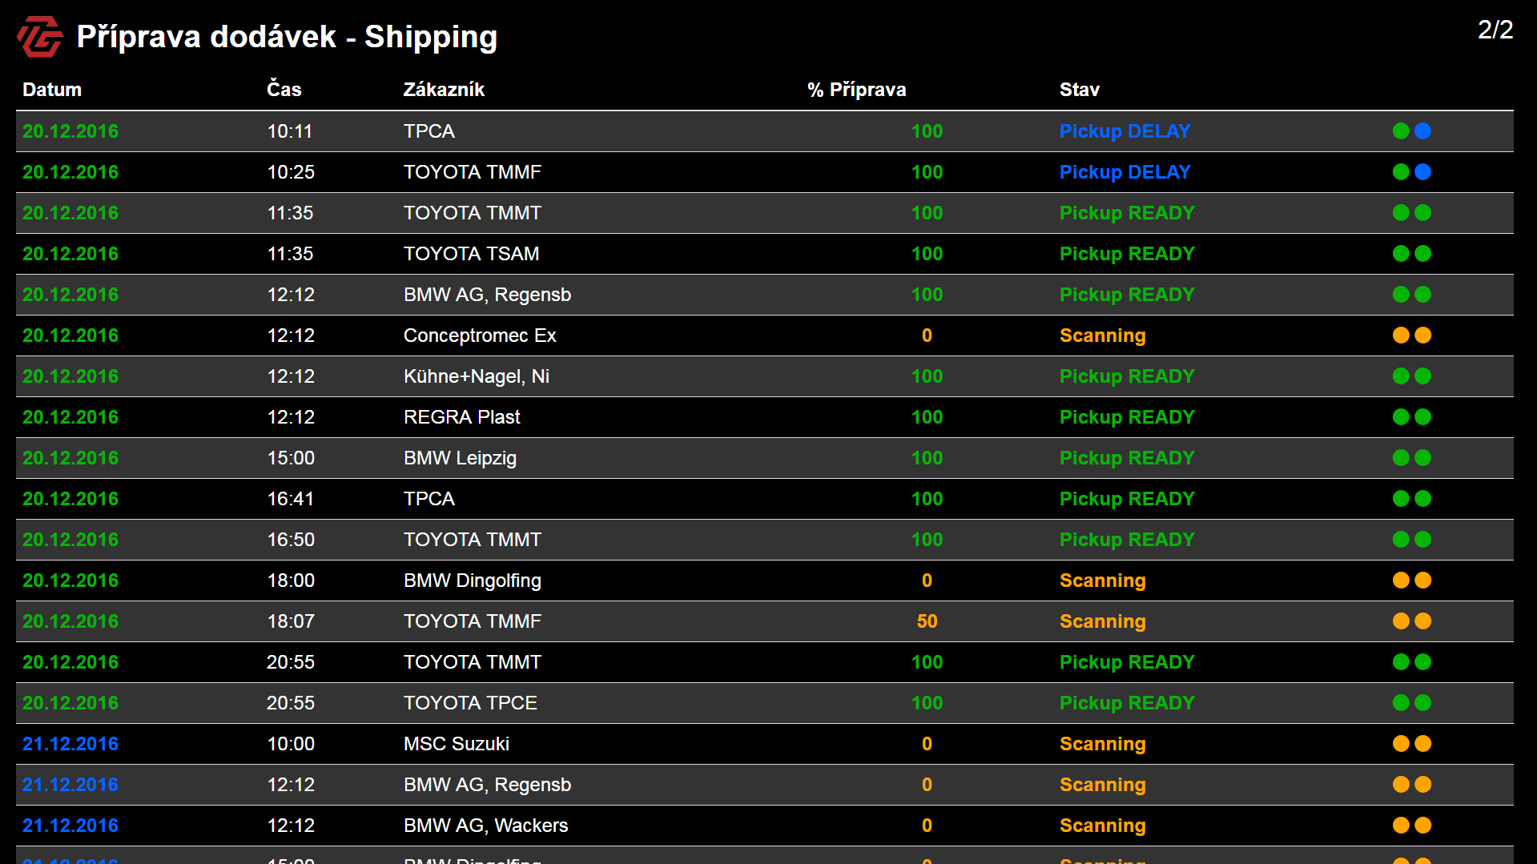Click the Stav column header
This screenshot has height=864, width=1537.
(x=1080, y=90)
